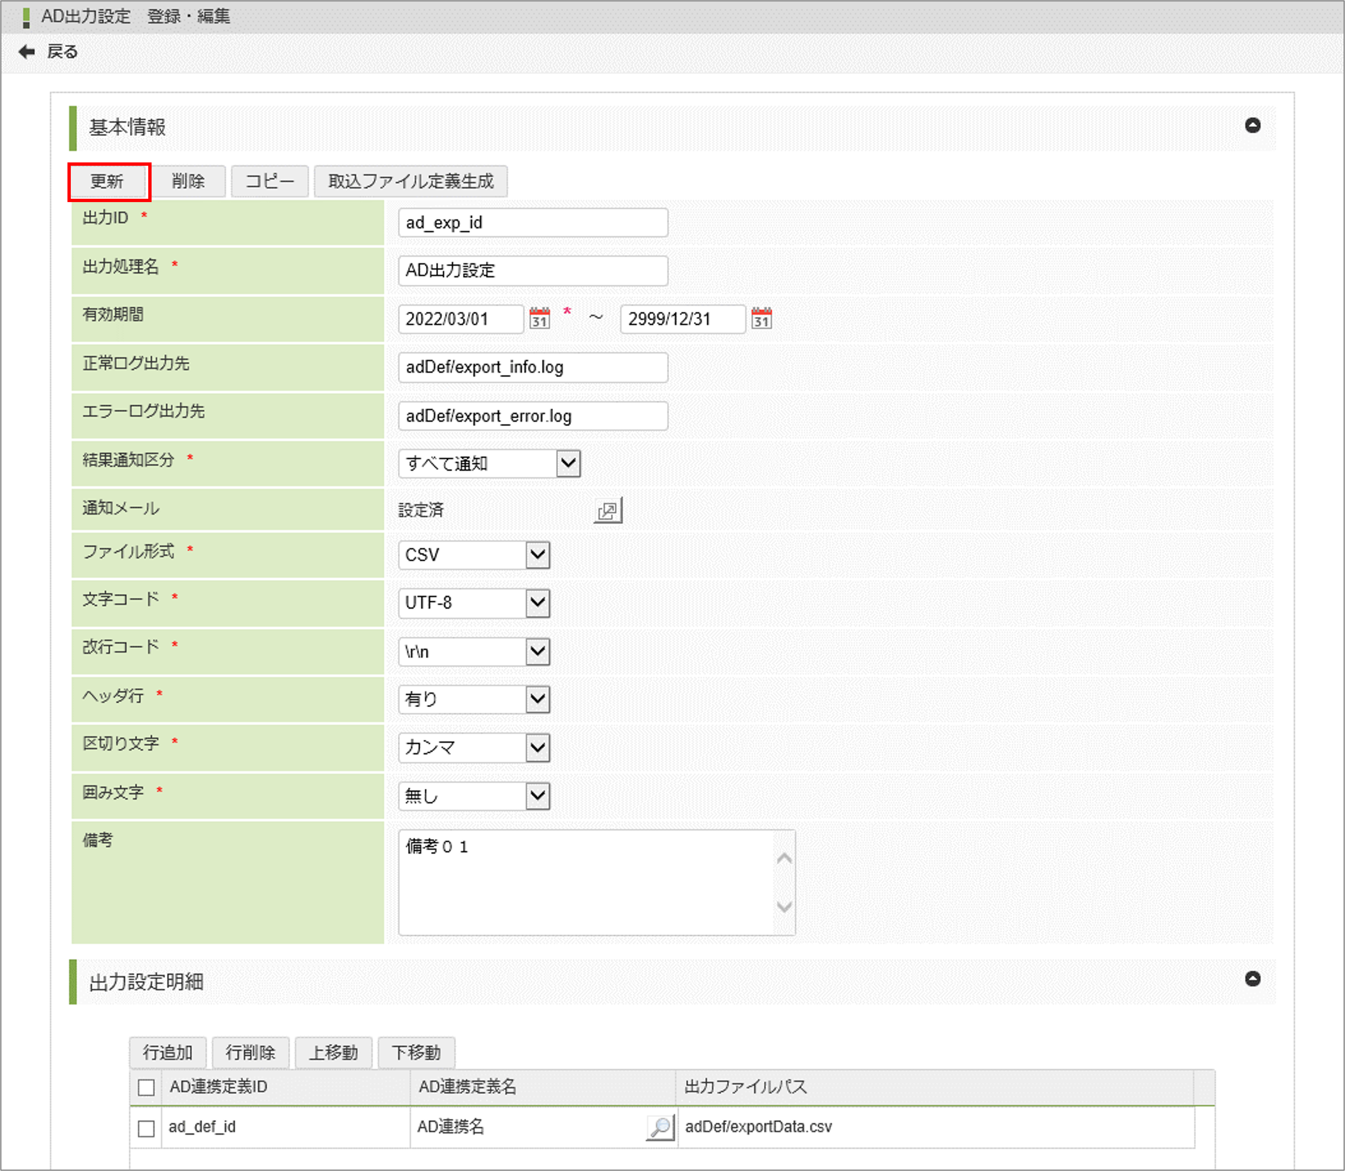This screenshot has height=1171, width=1345.
Task: Open notification mail settings popup icon
Action: tap(607, 510)
